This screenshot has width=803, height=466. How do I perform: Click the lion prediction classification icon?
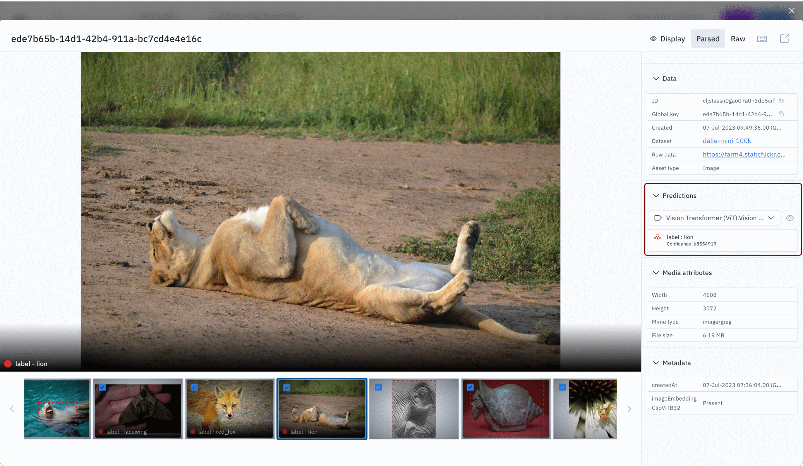657,237
